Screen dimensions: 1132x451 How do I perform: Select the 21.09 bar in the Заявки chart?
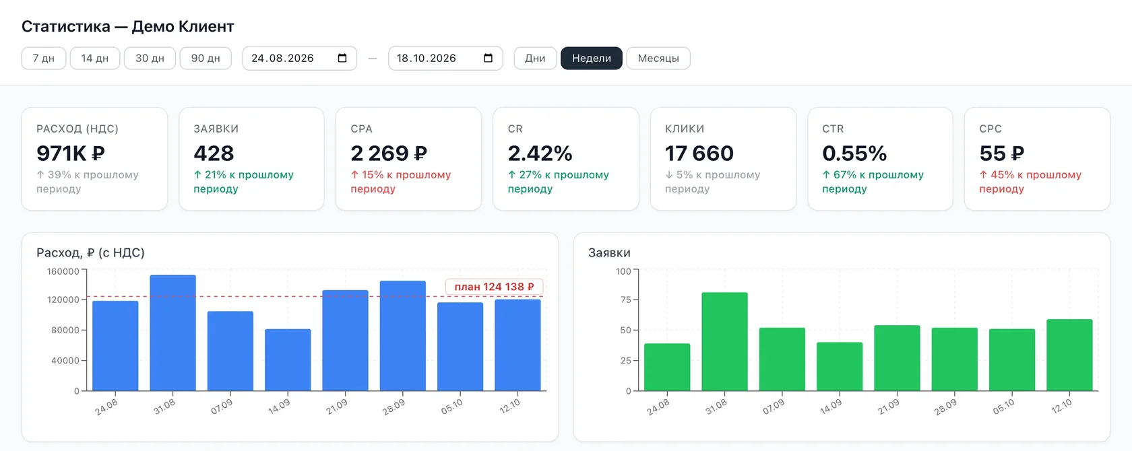click(897, 357)
